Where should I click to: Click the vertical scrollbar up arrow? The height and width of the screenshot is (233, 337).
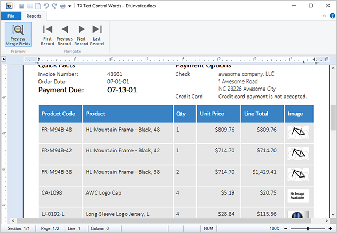333,68
